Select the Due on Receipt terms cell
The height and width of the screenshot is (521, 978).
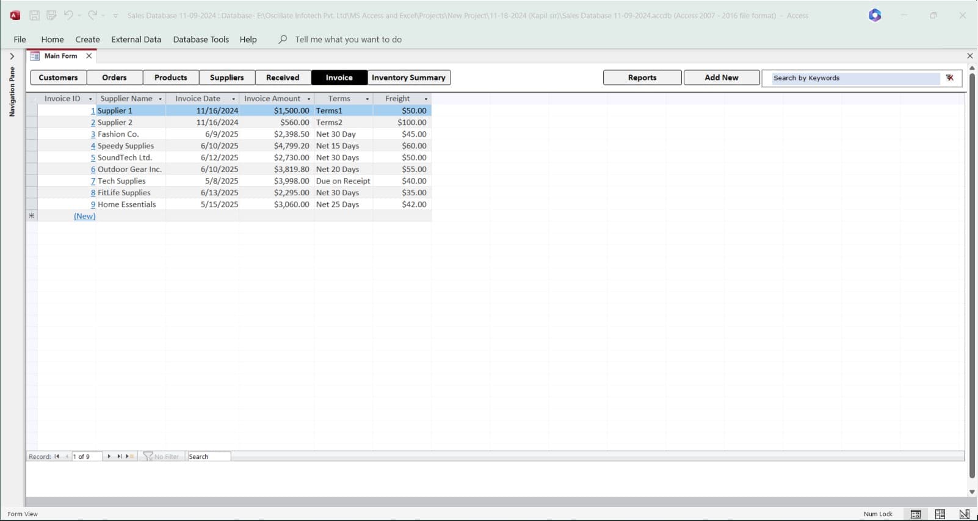click(x=343, y=181)
